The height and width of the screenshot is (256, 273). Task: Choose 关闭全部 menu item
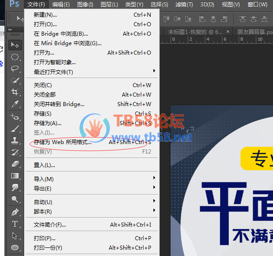(x=92, y=94)
